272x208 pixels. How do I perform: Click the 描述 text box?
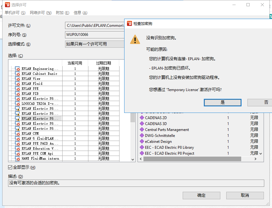(x=136, y=183)
